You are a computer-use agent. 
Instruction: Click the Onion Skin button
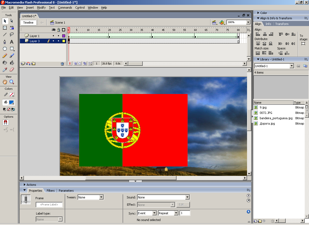click(x=75, y=63)
